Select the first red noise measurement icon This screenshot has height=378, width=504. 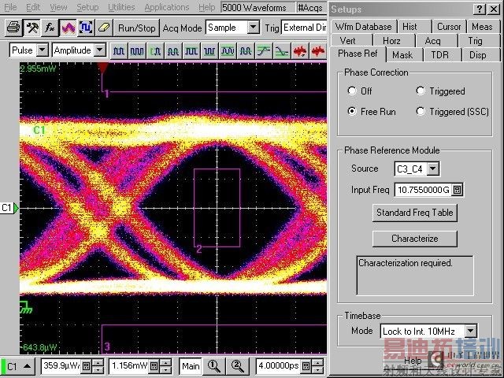pos(300,50)
